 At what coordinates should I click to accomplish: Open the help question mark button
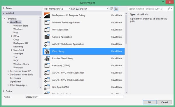click(163, 2)
